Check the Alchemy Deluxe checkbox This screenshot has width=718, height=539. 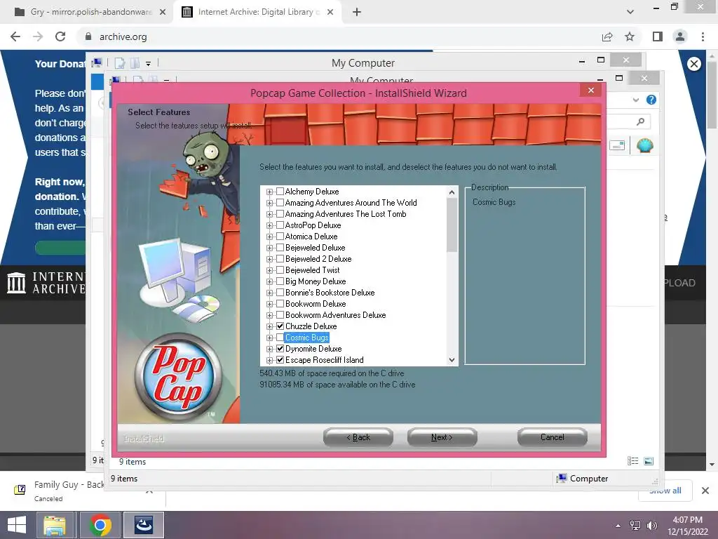(280, 192)
